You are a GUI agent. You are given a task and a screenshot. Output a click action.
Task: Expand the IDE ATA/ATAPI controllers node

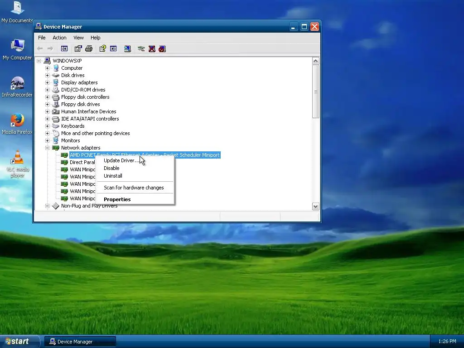tap(47, 119)
